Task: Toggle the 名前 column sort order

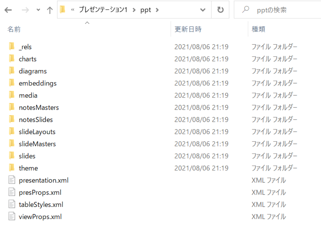Action: [14, 29]
